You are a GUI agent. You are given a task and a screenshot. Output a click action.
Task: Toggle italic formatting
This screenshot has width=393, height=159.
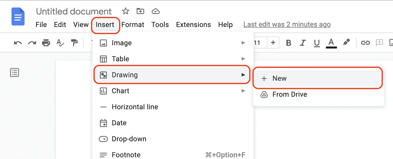tap(303, 43)
